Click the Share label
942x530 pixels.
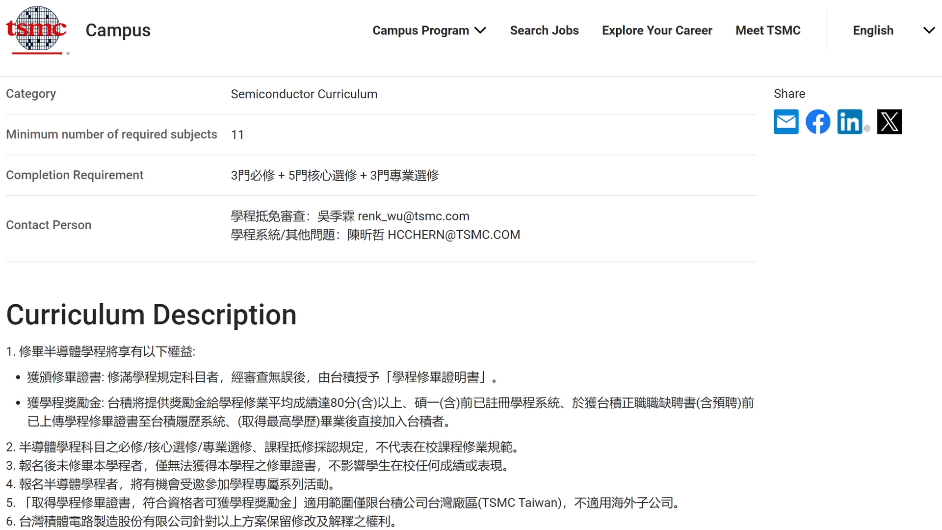tap(789, 94)
